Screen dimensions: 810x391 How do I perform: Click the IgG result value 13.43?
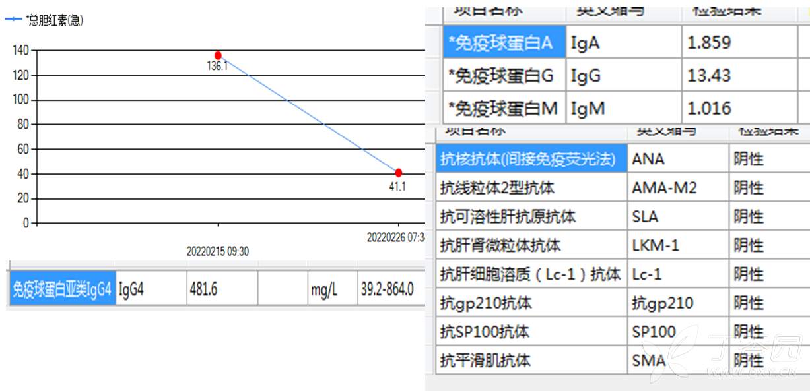709,76
